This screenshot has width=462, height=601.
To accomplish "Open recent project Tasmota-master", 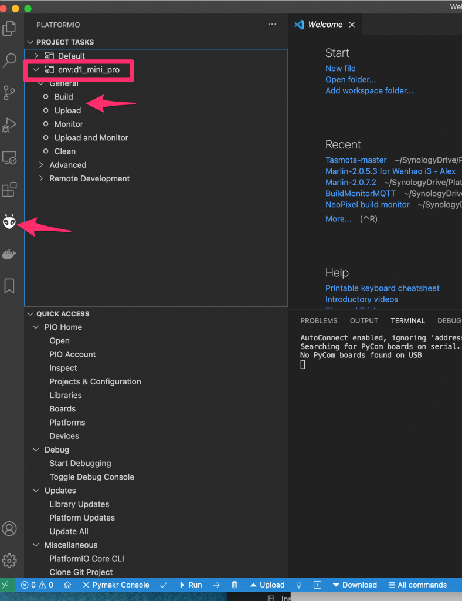I will 356,160.
